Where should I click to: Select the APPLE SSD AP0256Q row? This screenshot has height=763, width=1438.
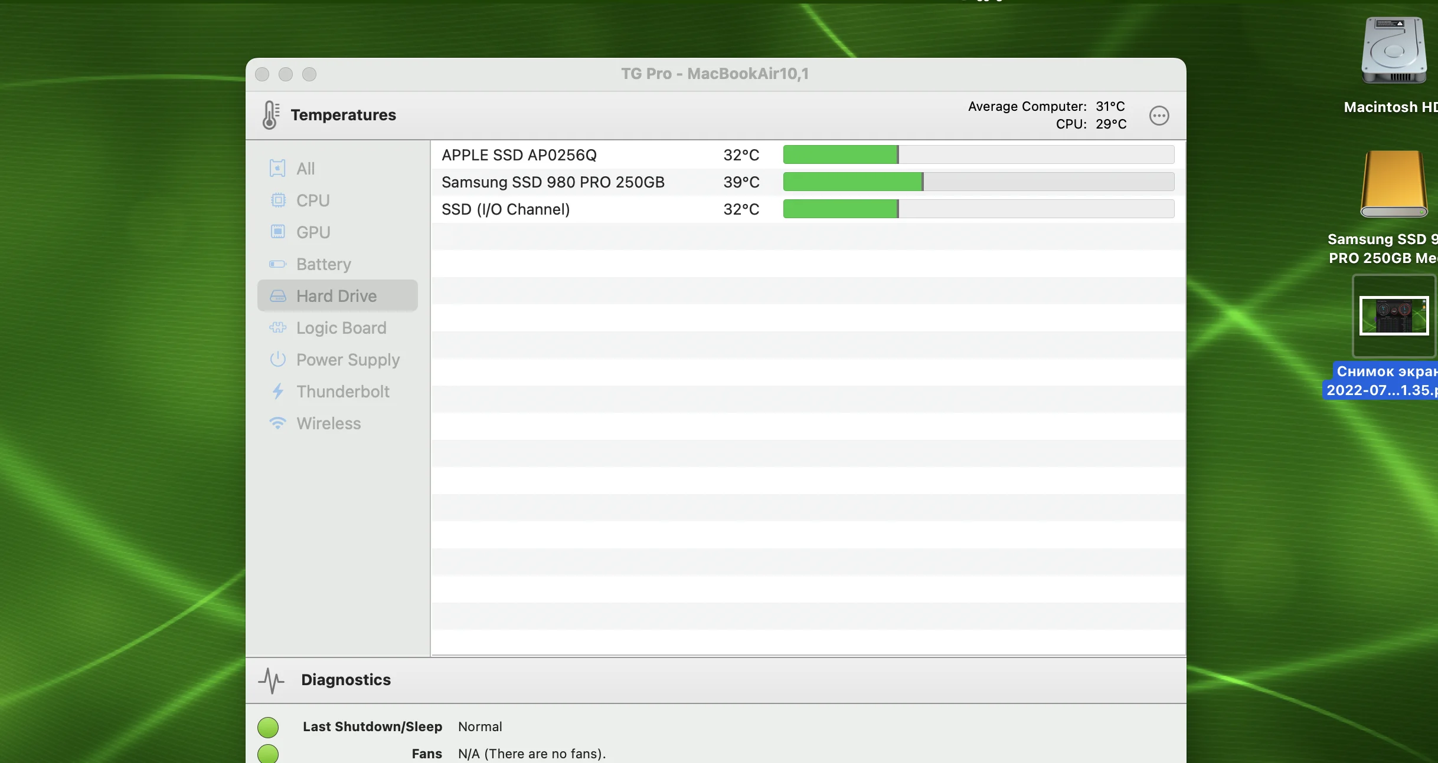(519, 155)
